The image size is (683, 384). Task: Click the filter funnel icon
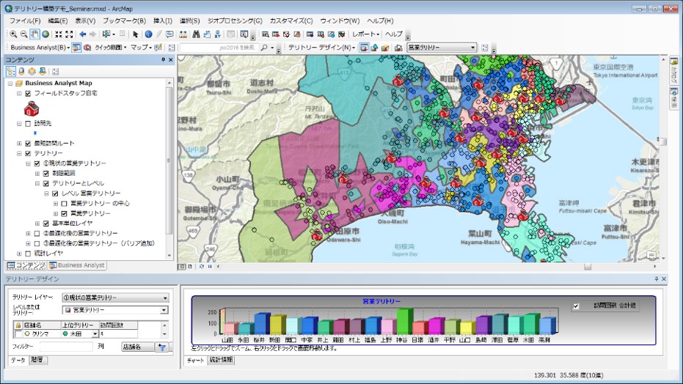point(162,347)
